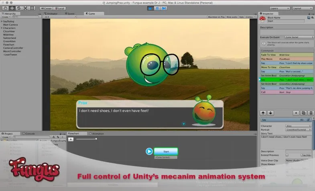
Task: Select the Move To View command
Action: coord(287,67)
